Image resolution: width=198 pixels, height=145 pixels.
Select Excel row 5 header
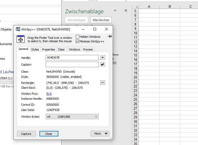pyautogui.click(x=135, y=11)
